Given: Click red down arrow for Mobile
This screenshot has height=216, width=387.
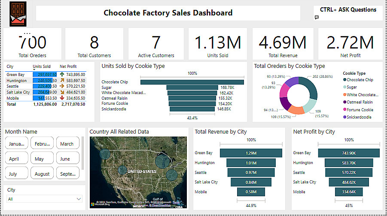Looking at the screenshot, I should point(62,98).
